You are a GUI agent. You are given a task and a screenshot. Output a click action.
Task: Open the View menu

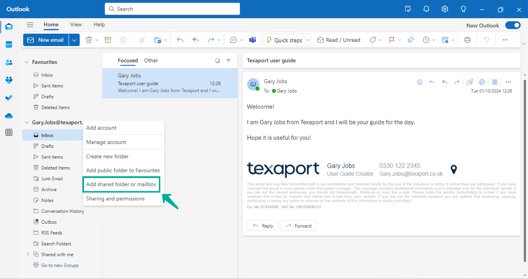click(76, 24)
